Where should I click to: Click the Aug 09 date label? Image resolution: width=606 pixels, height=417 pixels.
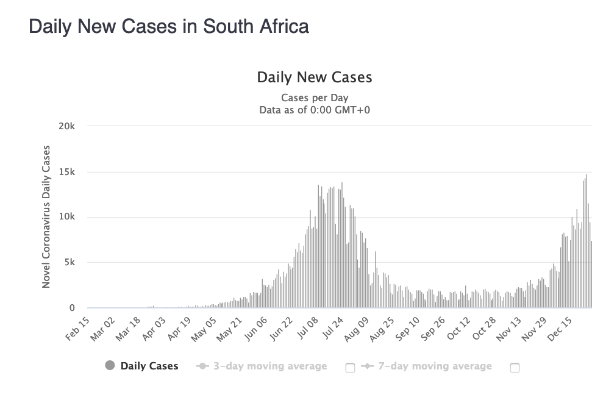356,329
